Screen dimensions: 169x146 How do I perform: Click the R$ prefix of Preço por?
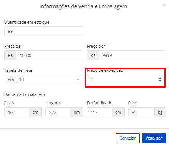[x=93, y=55]
